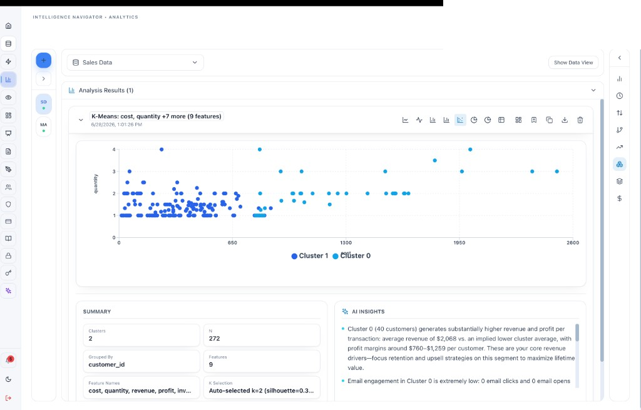Switch to table view icon
641x410 pixels.
coord(501,120)
